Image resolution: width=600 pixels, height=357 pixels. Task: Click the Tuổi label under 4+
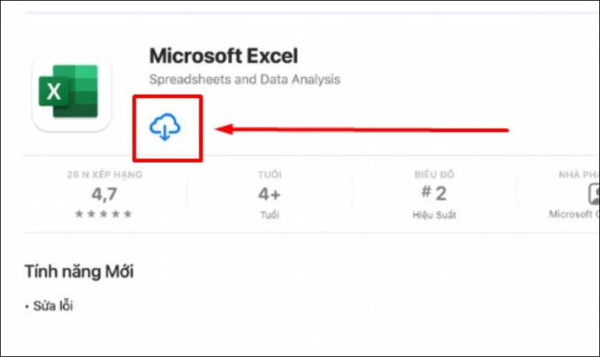click(269, 215)
